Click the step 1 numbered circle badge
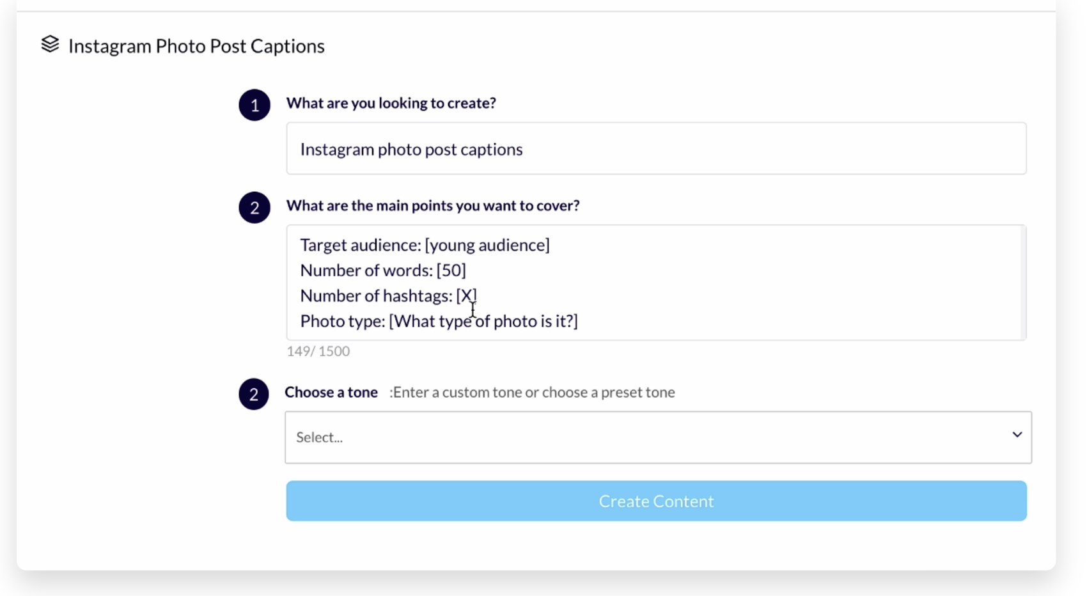Viewport: 1087px width, 596px height. [254, 105]
